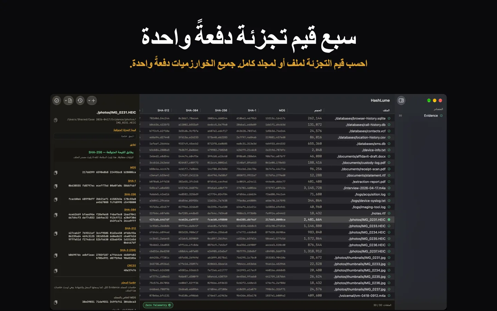
Task: Select ./documents/custody-log.pdf in the table
Action: click(x=267, y=163)
